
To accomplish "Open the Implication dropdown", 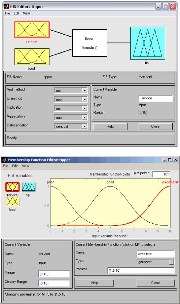I will [x=71, y=108].
